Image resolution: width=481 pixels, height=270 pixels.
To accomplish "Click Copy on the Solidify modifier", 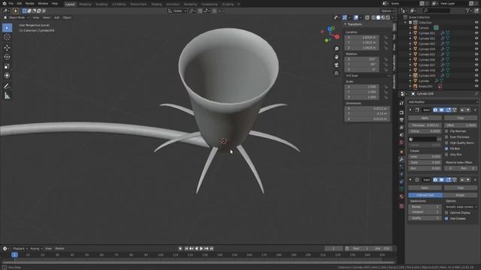I will click(461, 118).
